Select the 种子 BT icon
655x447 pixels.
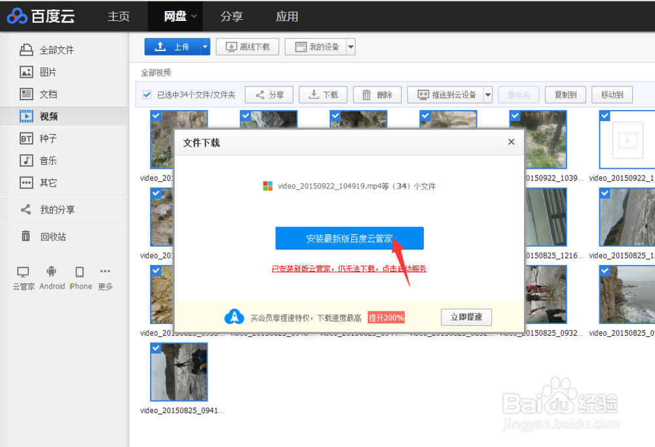pyautogui.click(x=26, y=138)
